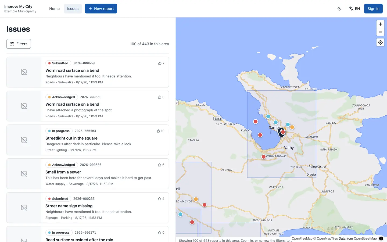Click issue number 2026-000235
Screen dimensions: 387x242
tap(84, 199)
